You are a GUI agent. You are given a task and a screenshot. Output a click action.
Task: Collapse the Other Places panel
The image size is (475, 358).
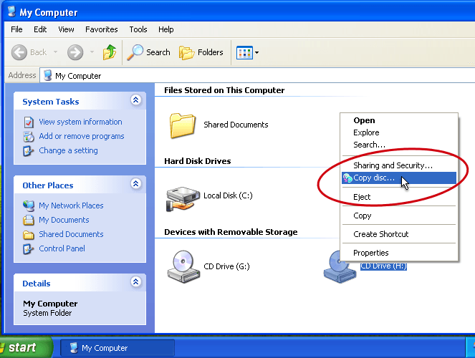135,185
